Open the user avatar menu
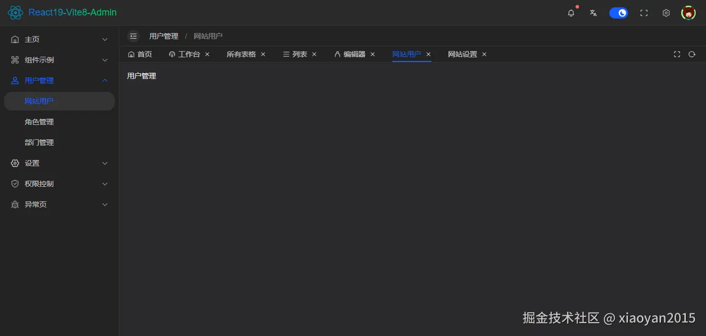Viewport: 706px width, 336px height. click(688, 13)
